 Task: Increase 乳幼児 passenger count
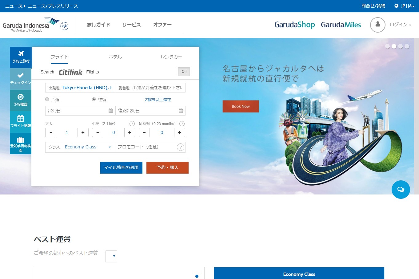pos(180,132)
